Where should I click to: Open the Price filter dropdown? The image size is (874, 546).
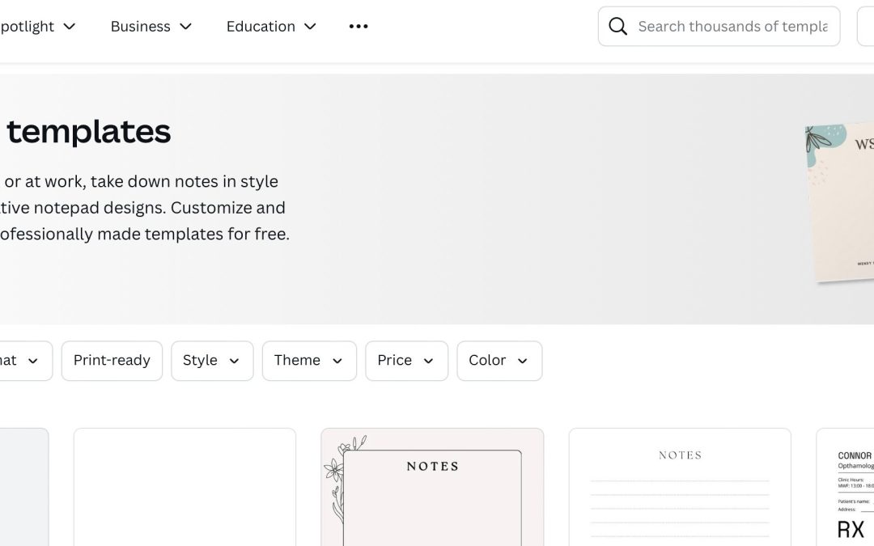(406, 361)
